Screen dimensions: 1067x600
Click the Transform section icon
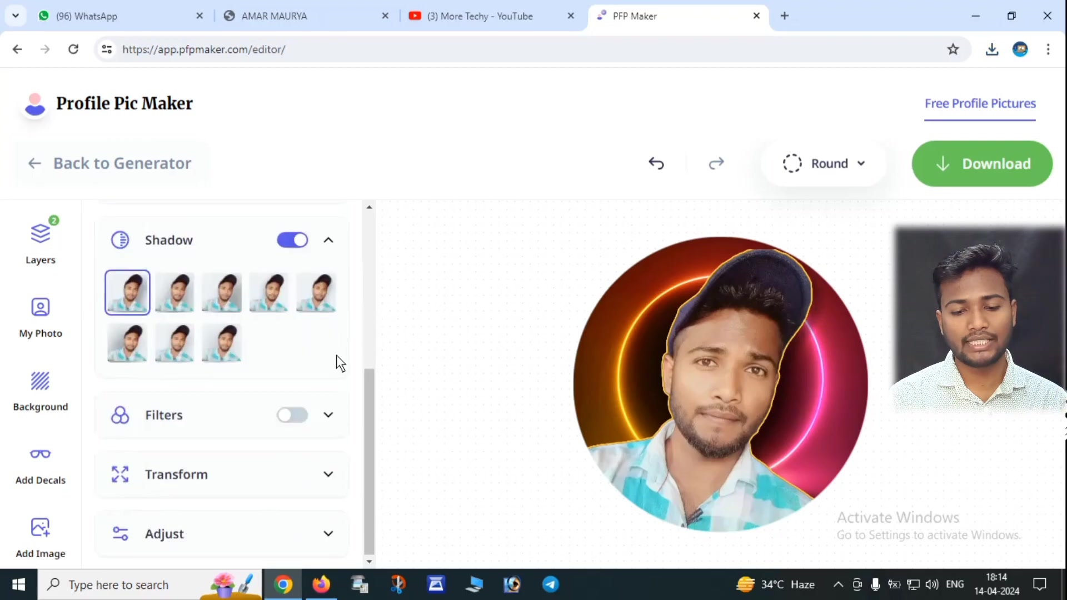click(x=120, y=474)
